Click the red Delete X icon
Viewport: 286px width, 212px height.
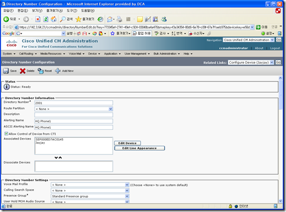(23, 71)
